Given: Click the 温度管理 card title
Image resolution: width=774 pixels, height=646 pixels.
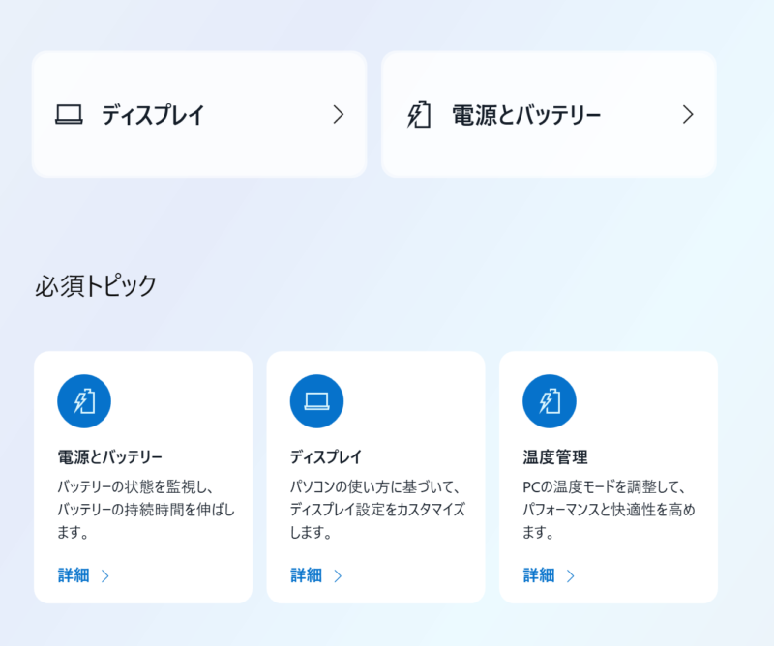Looking at the screenshot, I should (x=554, y=456).
